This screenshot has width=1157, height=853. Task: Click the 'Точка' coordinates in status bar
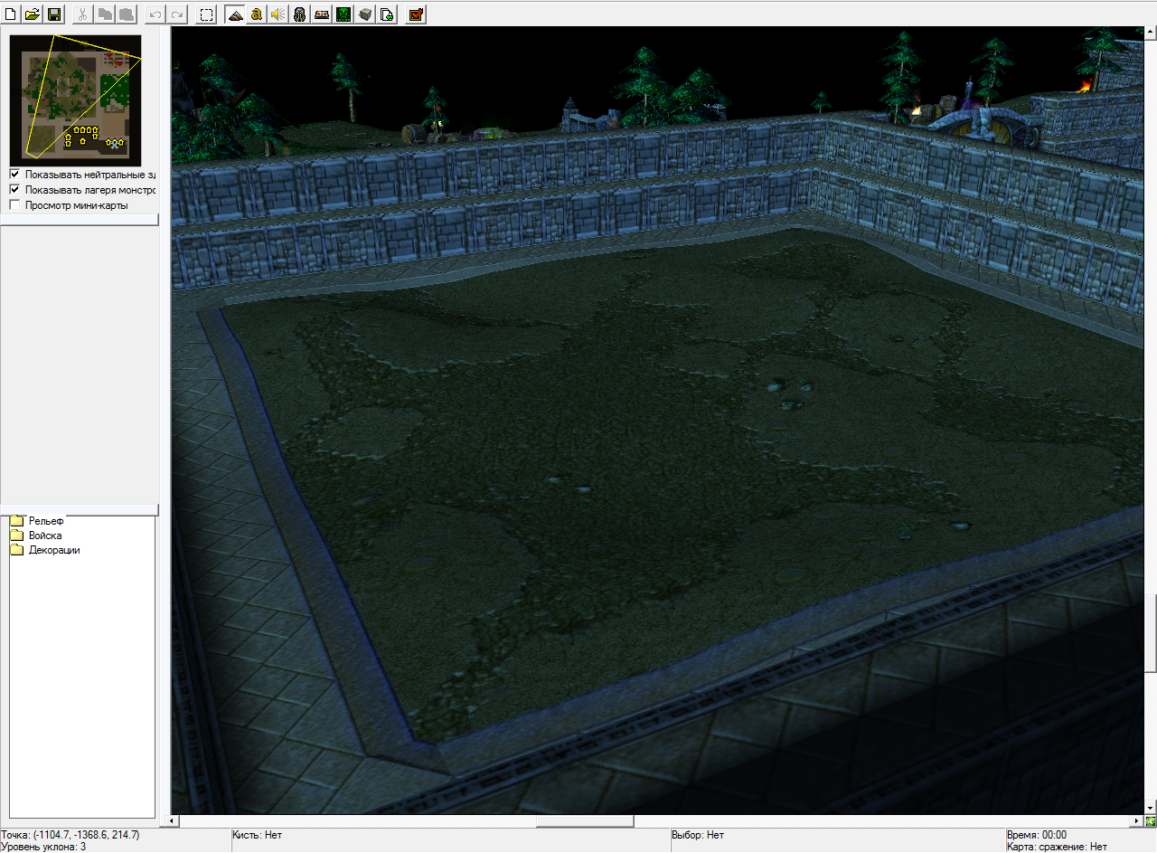(x=71, y=835)
